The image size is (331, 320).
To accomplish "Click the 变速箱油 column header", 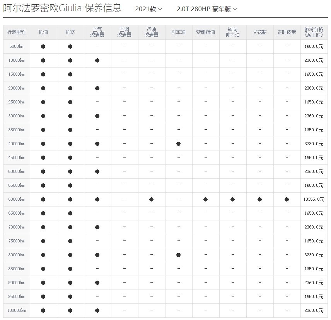I will coord(205,32).
